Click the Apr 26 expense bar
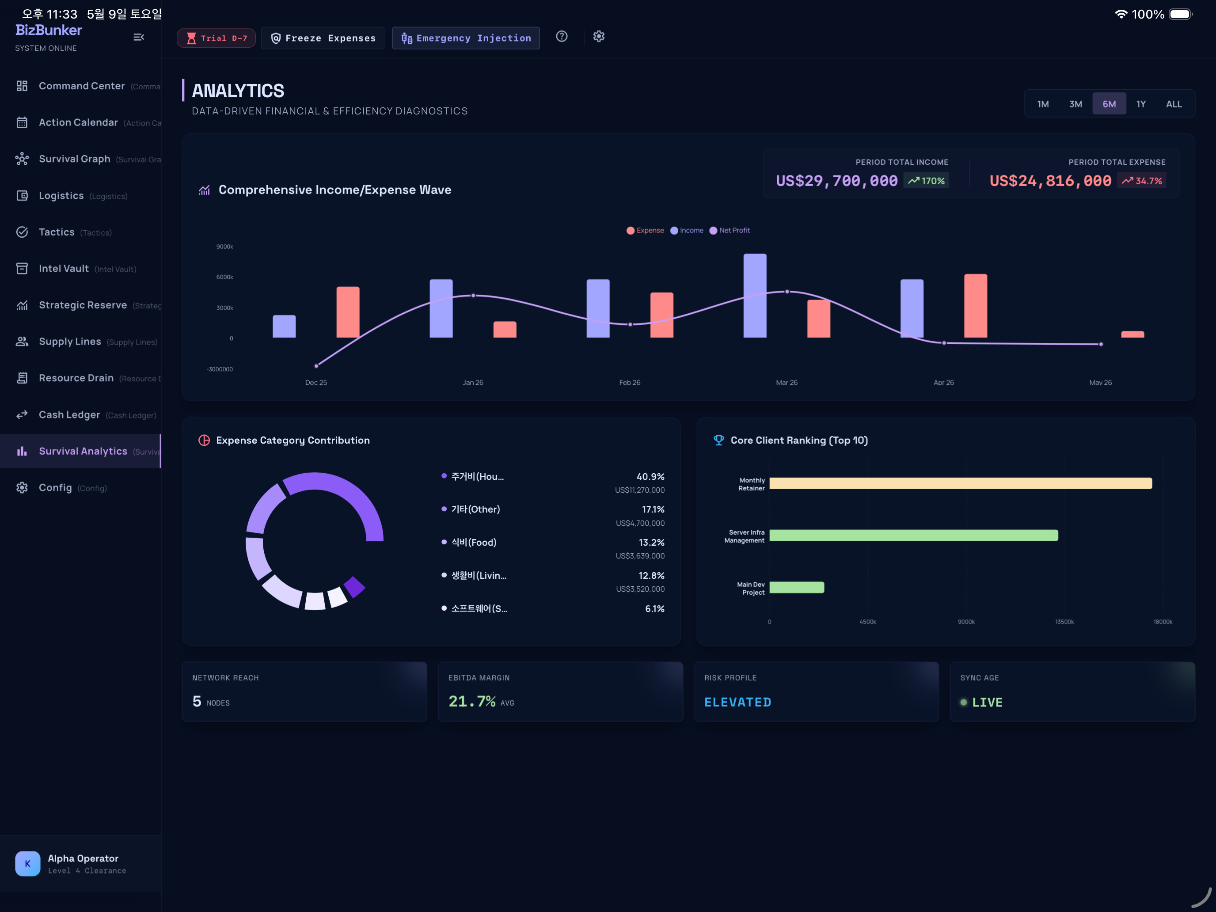 975,306
